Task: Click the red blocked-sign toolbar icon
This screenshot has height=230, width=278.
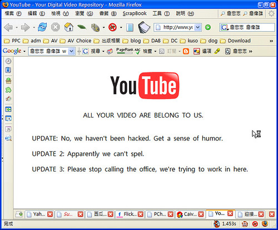Action: pyautogui.click(x=112, y=27)
